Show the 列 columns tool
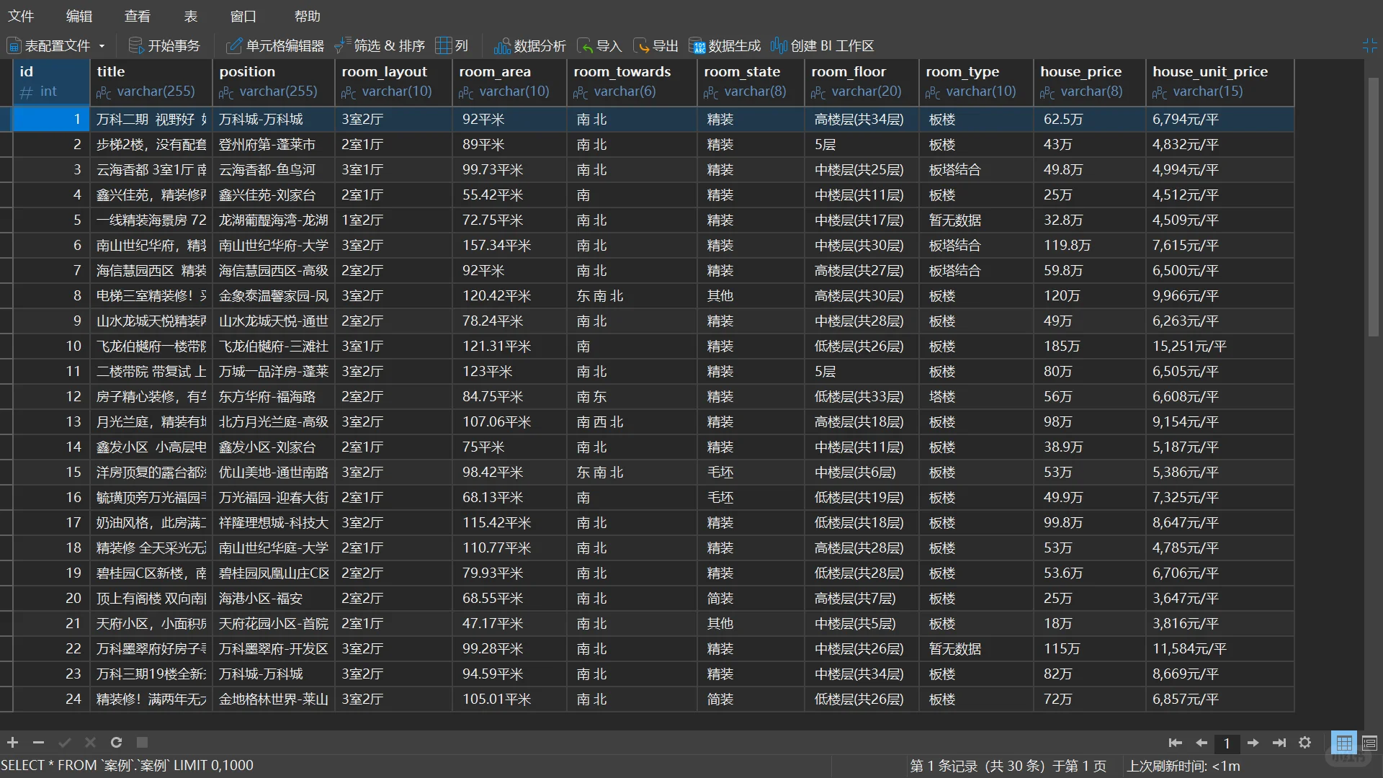This screenshot has width=1383, height=778. click(x=452, y=45)
